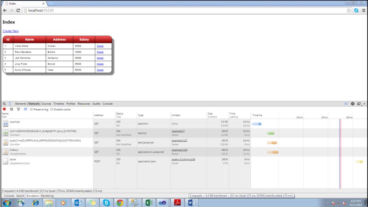Screen dimensions: 368x207
Task: Delete the Vishal Gibile row
Action: point(100,46)
